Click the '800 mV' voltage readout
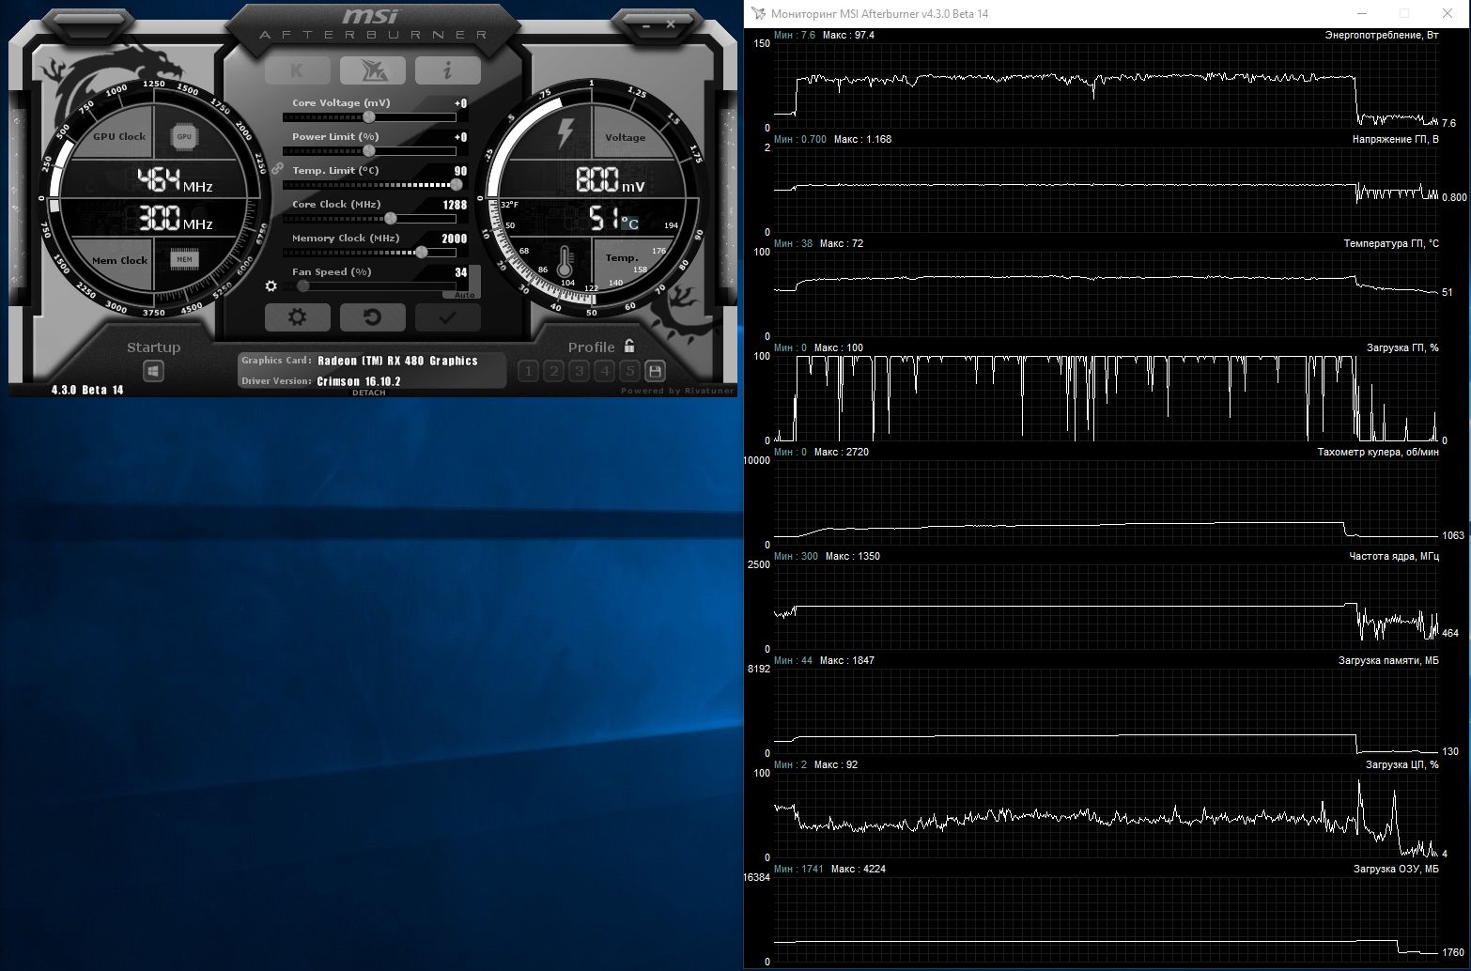This screenshot has width=1471, height=971. (x=610, y=179)
